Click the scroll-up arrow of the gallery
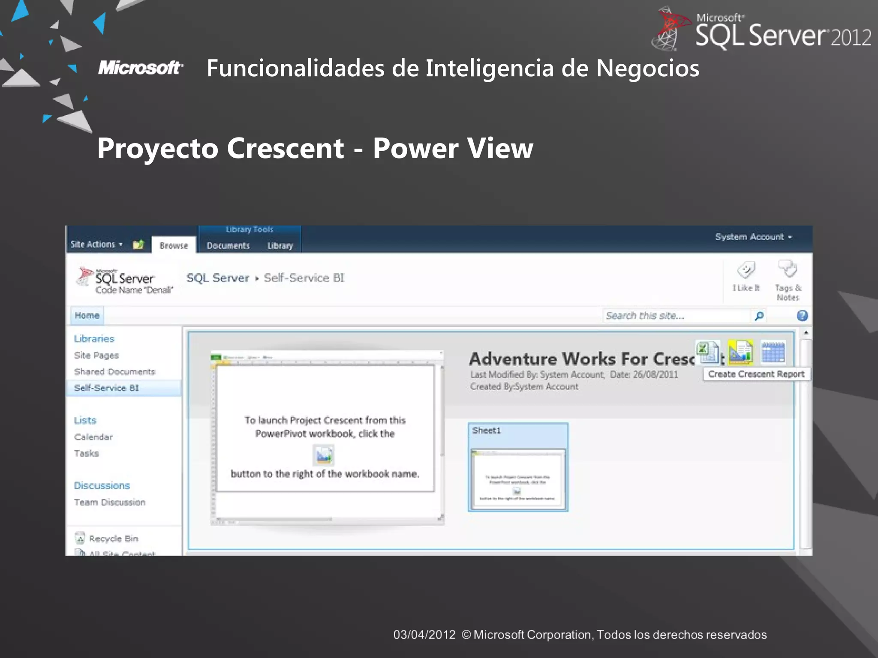 pos(806,333)
